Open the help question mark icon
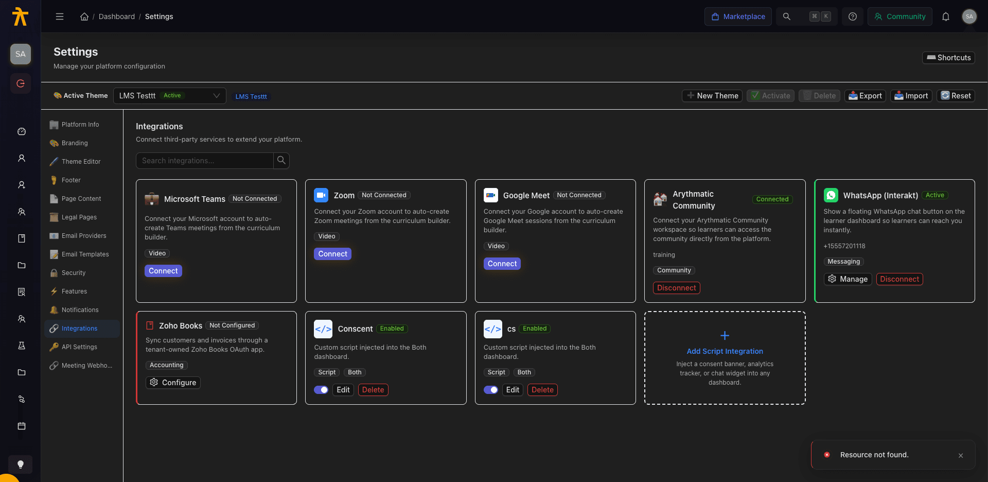 (853, 16)
